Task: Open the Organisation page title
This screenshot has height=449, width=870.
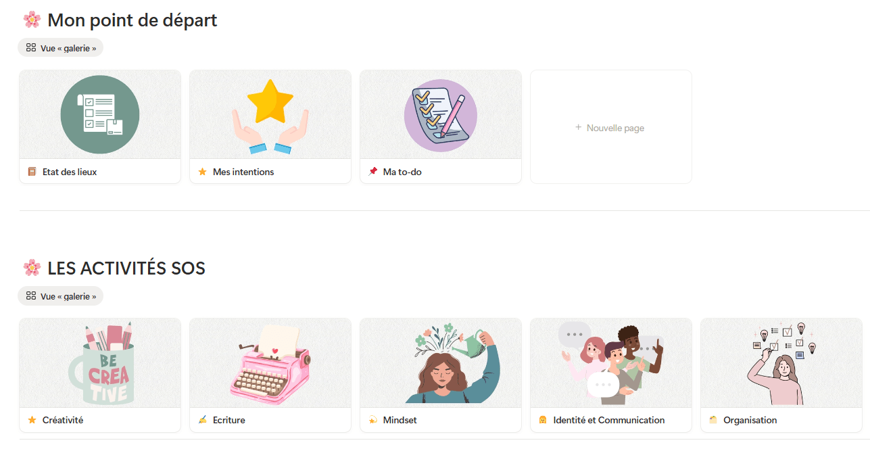Action: tap(750, 420)
